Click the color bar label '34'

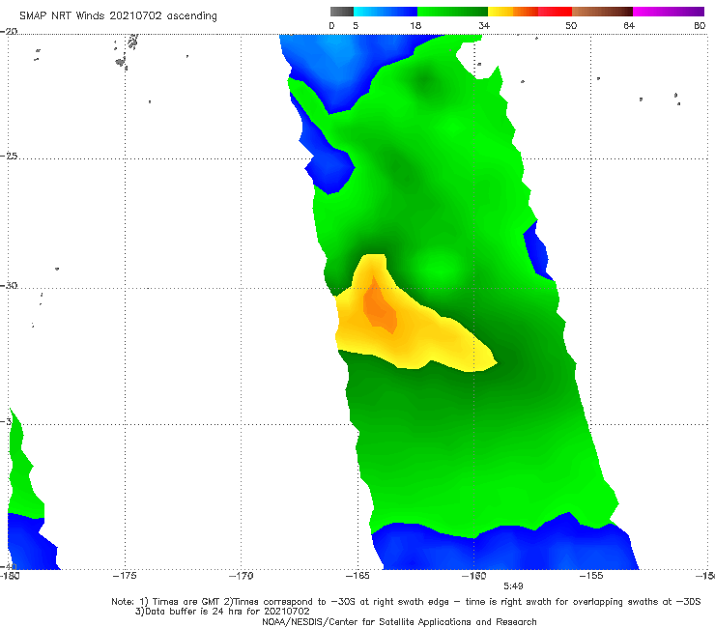(484, 26)
